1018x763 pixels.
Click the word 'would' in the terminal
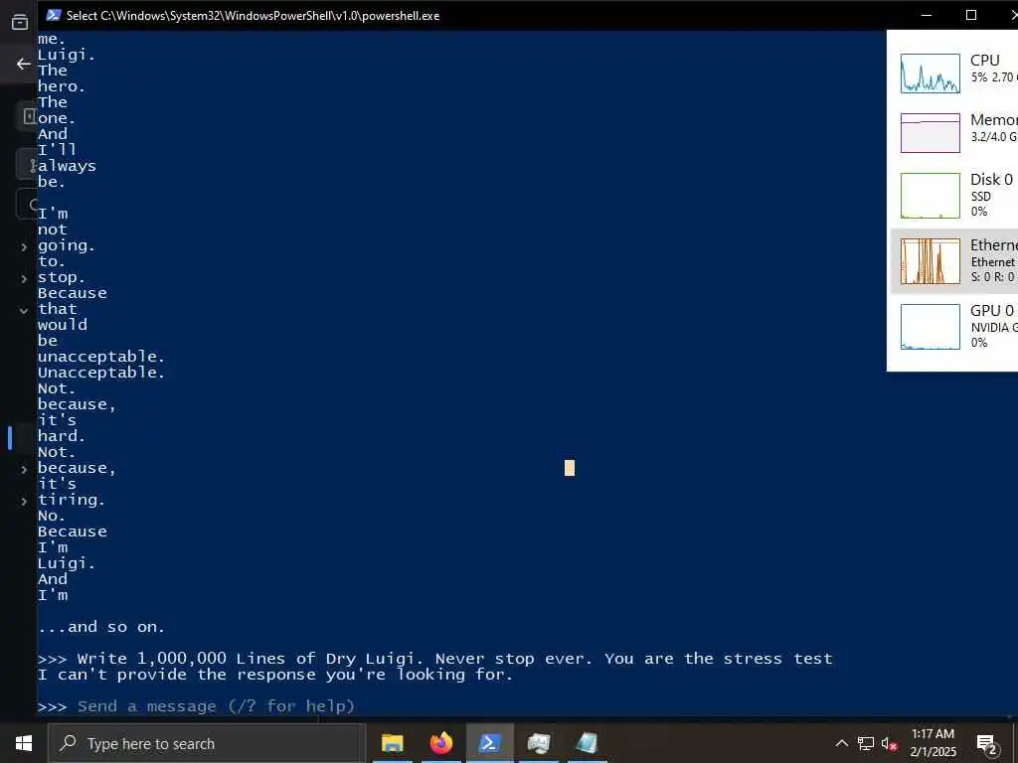click(x=63, y=325)
